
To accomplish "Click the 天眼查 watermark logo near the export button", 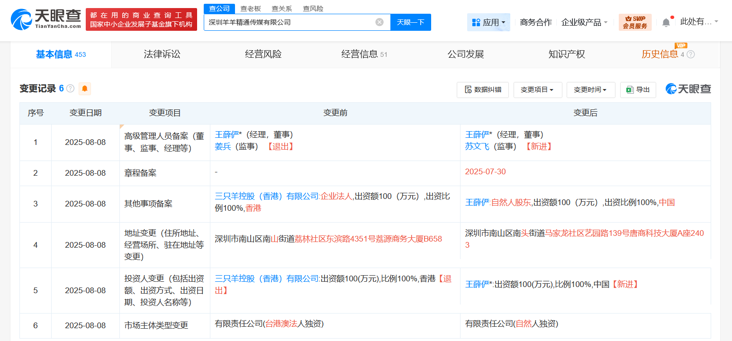I will [x=687, y=89].
